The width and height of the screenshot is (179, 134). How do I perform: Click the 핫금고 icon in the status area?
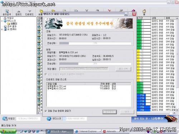pos(5,119)
